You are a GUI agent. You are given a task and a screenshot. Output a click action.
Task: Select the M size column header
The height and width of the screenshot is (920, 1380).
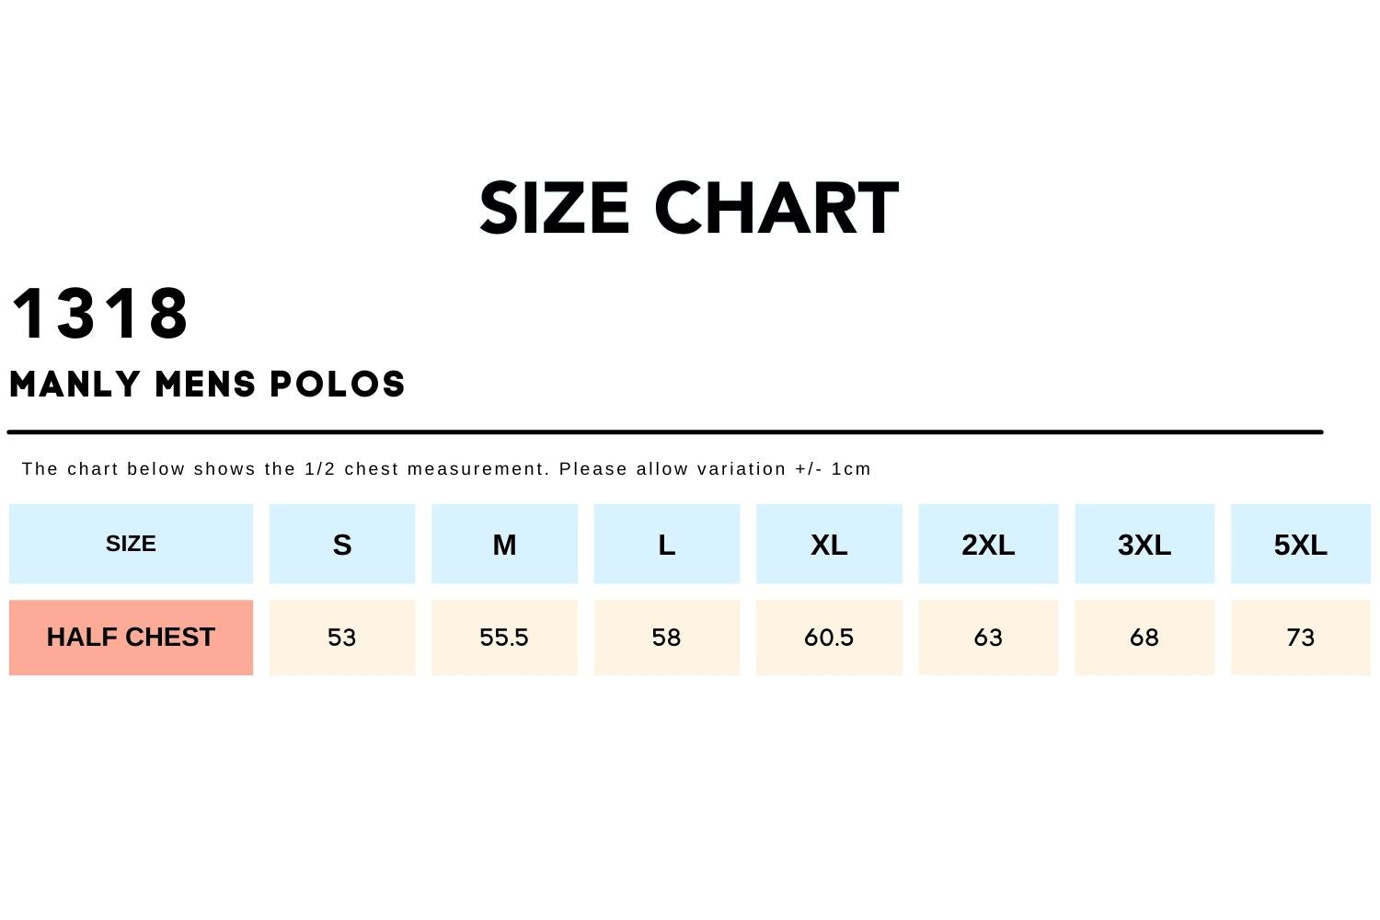pyautogui.click(x=504, y=545)
